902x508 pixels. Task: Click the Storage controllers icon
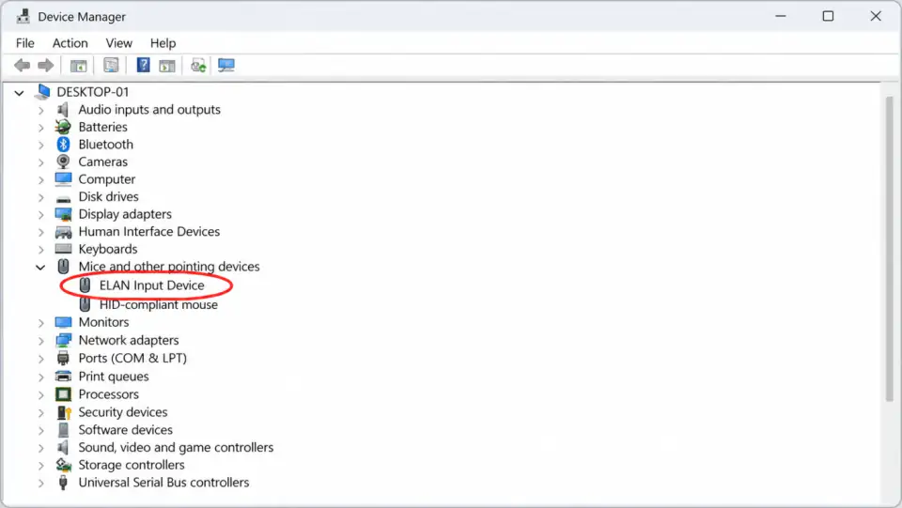click(63, 465)
